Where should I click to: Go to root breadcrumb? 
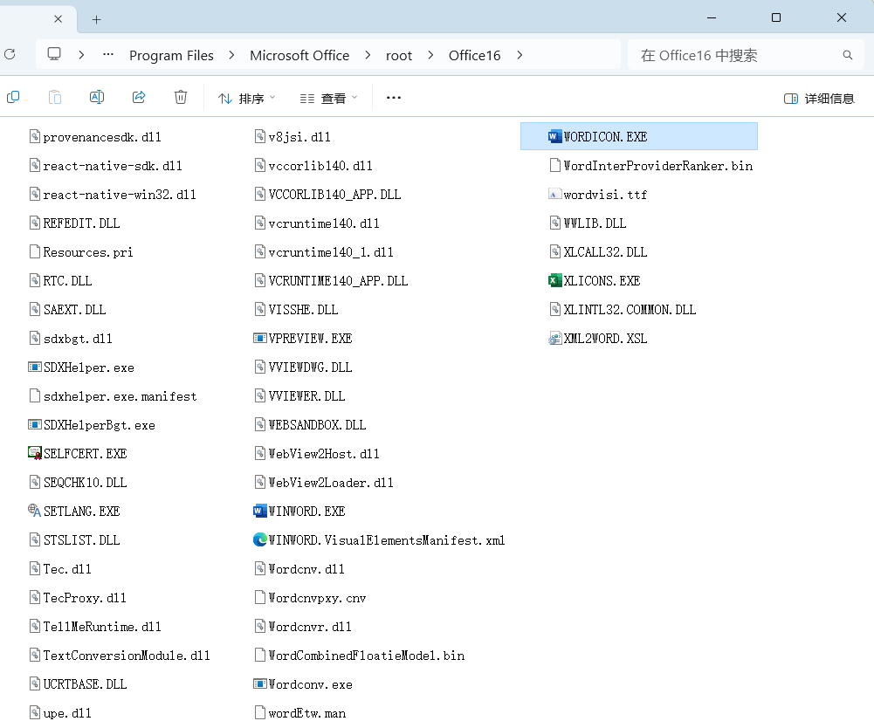tap(399, 55)
